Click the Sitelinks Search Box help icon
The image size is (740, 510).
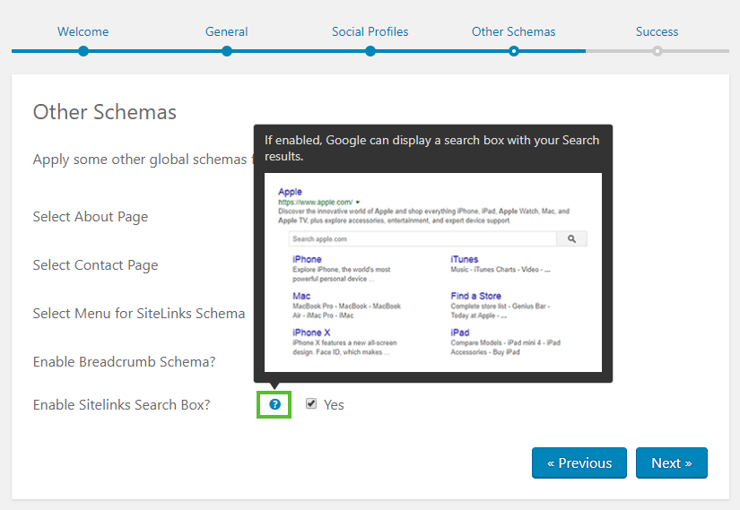[x=274, y=404]
